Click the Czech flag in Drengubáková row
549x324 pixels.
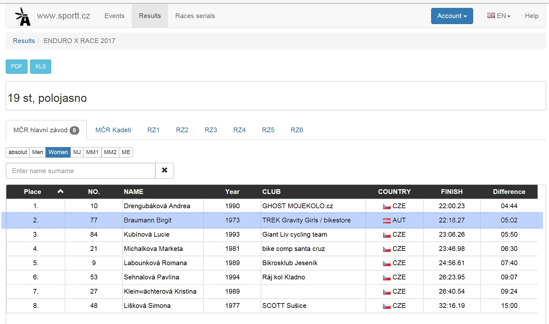coord(387,206)
